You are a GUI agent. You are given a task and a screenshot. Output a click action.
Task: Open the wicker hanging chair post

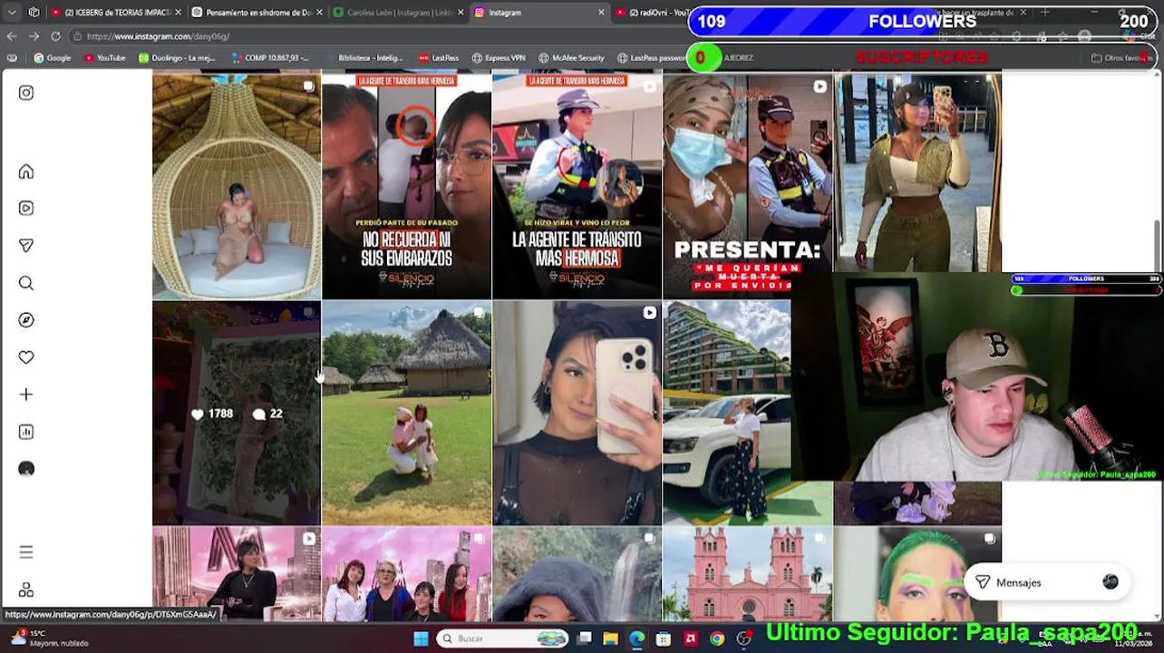click(237, 187)
